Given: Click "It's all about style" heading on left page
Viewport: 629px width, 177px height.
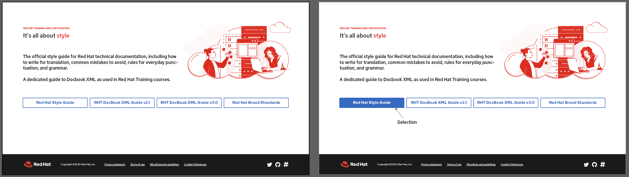Looking at the screenshot, I should 46,36.
